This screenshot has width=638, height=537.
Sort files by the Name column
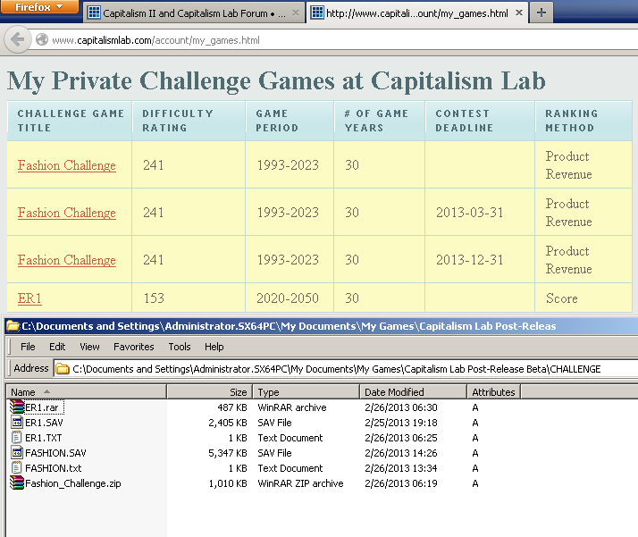87,392
